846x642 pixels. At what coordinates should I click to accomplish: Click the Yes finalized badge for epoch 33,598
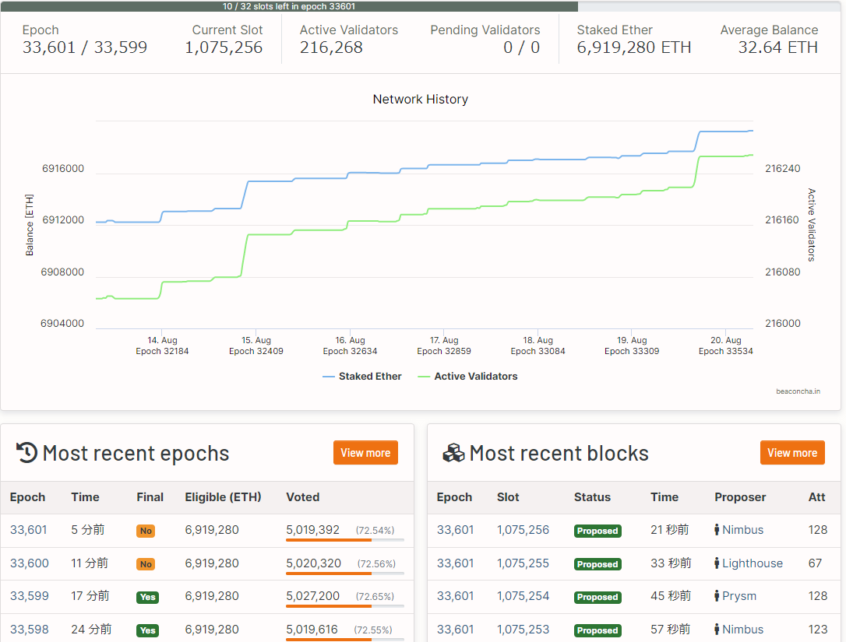(x=146, y=630)
